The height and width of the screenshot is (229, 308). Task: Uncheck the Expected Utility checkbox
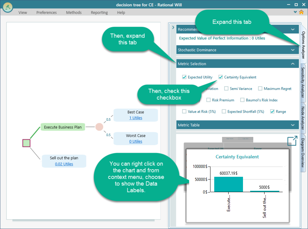point(184,77)
